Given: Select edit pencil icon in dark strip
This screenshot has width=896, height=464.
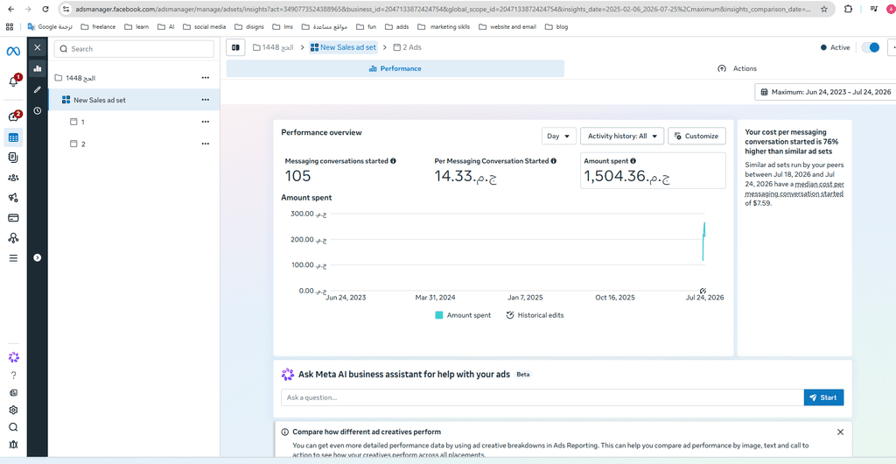Looking at the screenshot, I should (38, 89).
